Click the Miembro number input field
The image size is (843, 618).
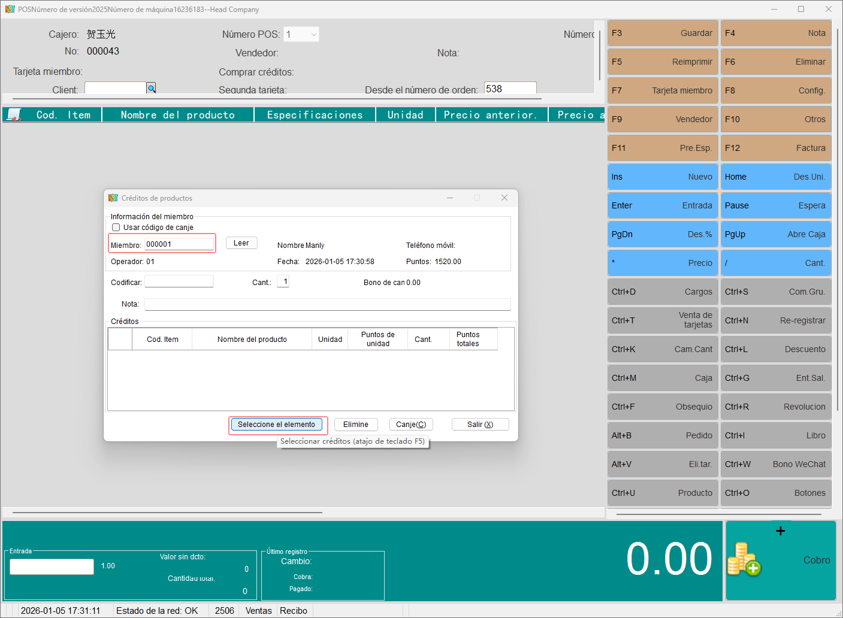179,244
